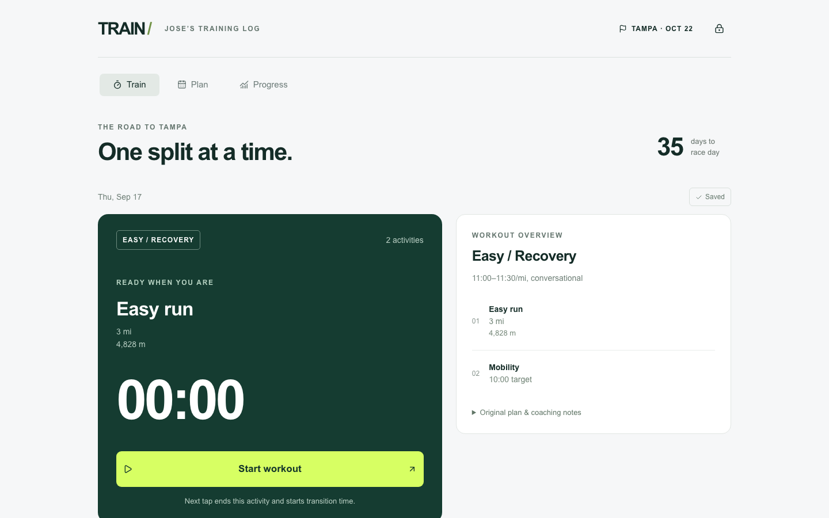Viewport: 829px width, 518px height.
Task: Click the flag icon beside Tampa
Action: 622,29
